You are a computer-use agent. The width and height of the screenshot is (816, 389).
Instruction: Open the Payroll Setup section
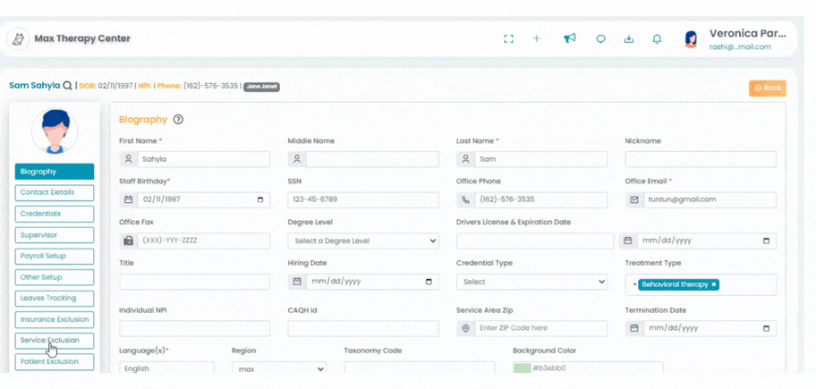click(x=55, y=256)
